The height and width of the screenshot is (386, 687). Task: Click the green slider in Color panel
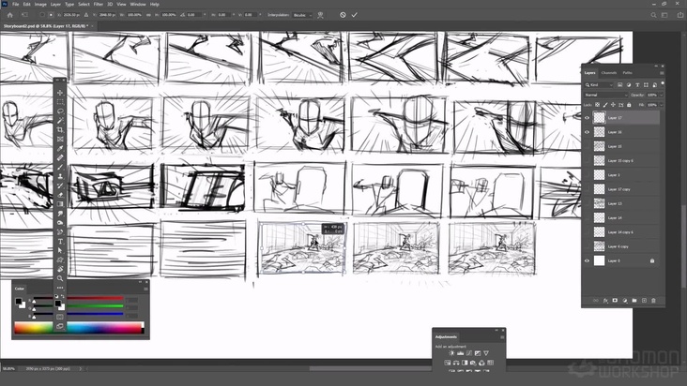[x=79, y=306]
